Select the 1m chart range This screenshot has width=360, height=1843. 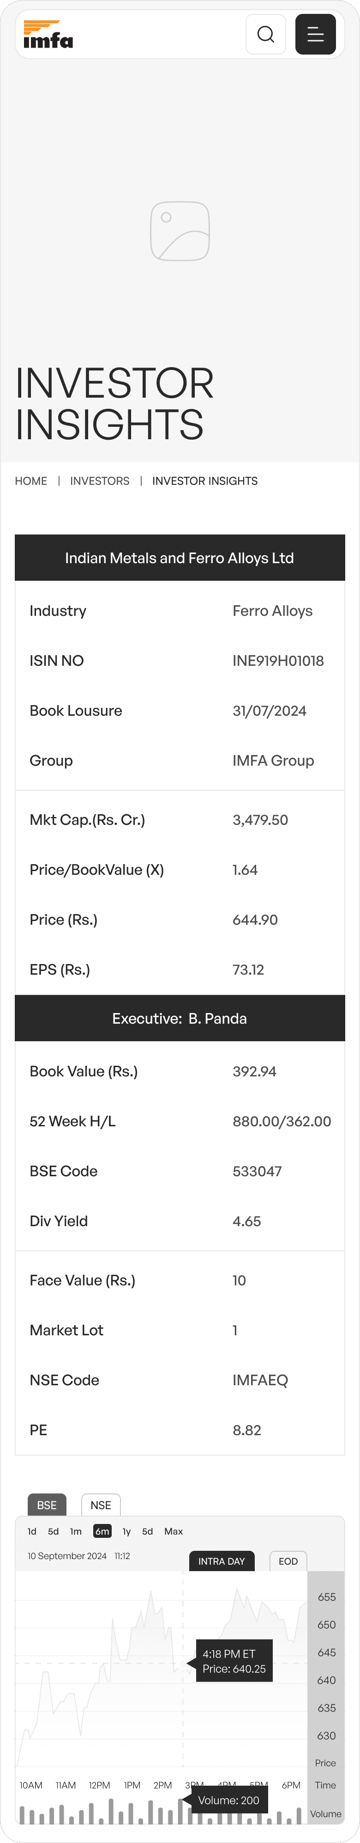(76, 1532)
